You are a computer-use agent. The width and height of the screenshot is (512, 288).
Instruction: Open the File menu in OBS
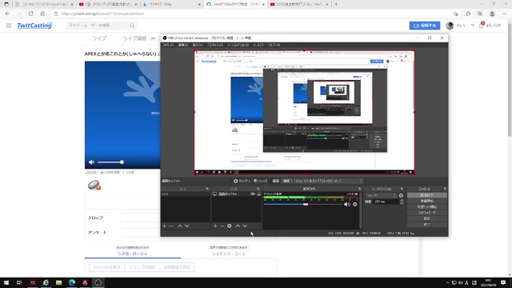click(168, 45)
